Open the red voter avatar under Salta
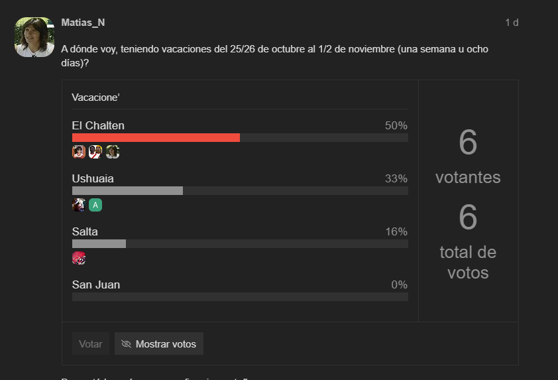 tap(79, 258)
